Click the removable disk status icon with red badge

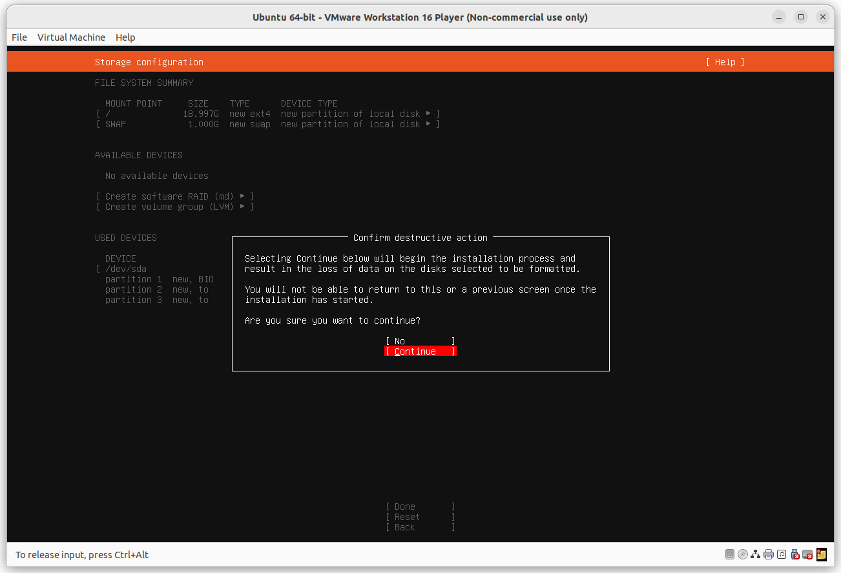click(x=808, y=554)
